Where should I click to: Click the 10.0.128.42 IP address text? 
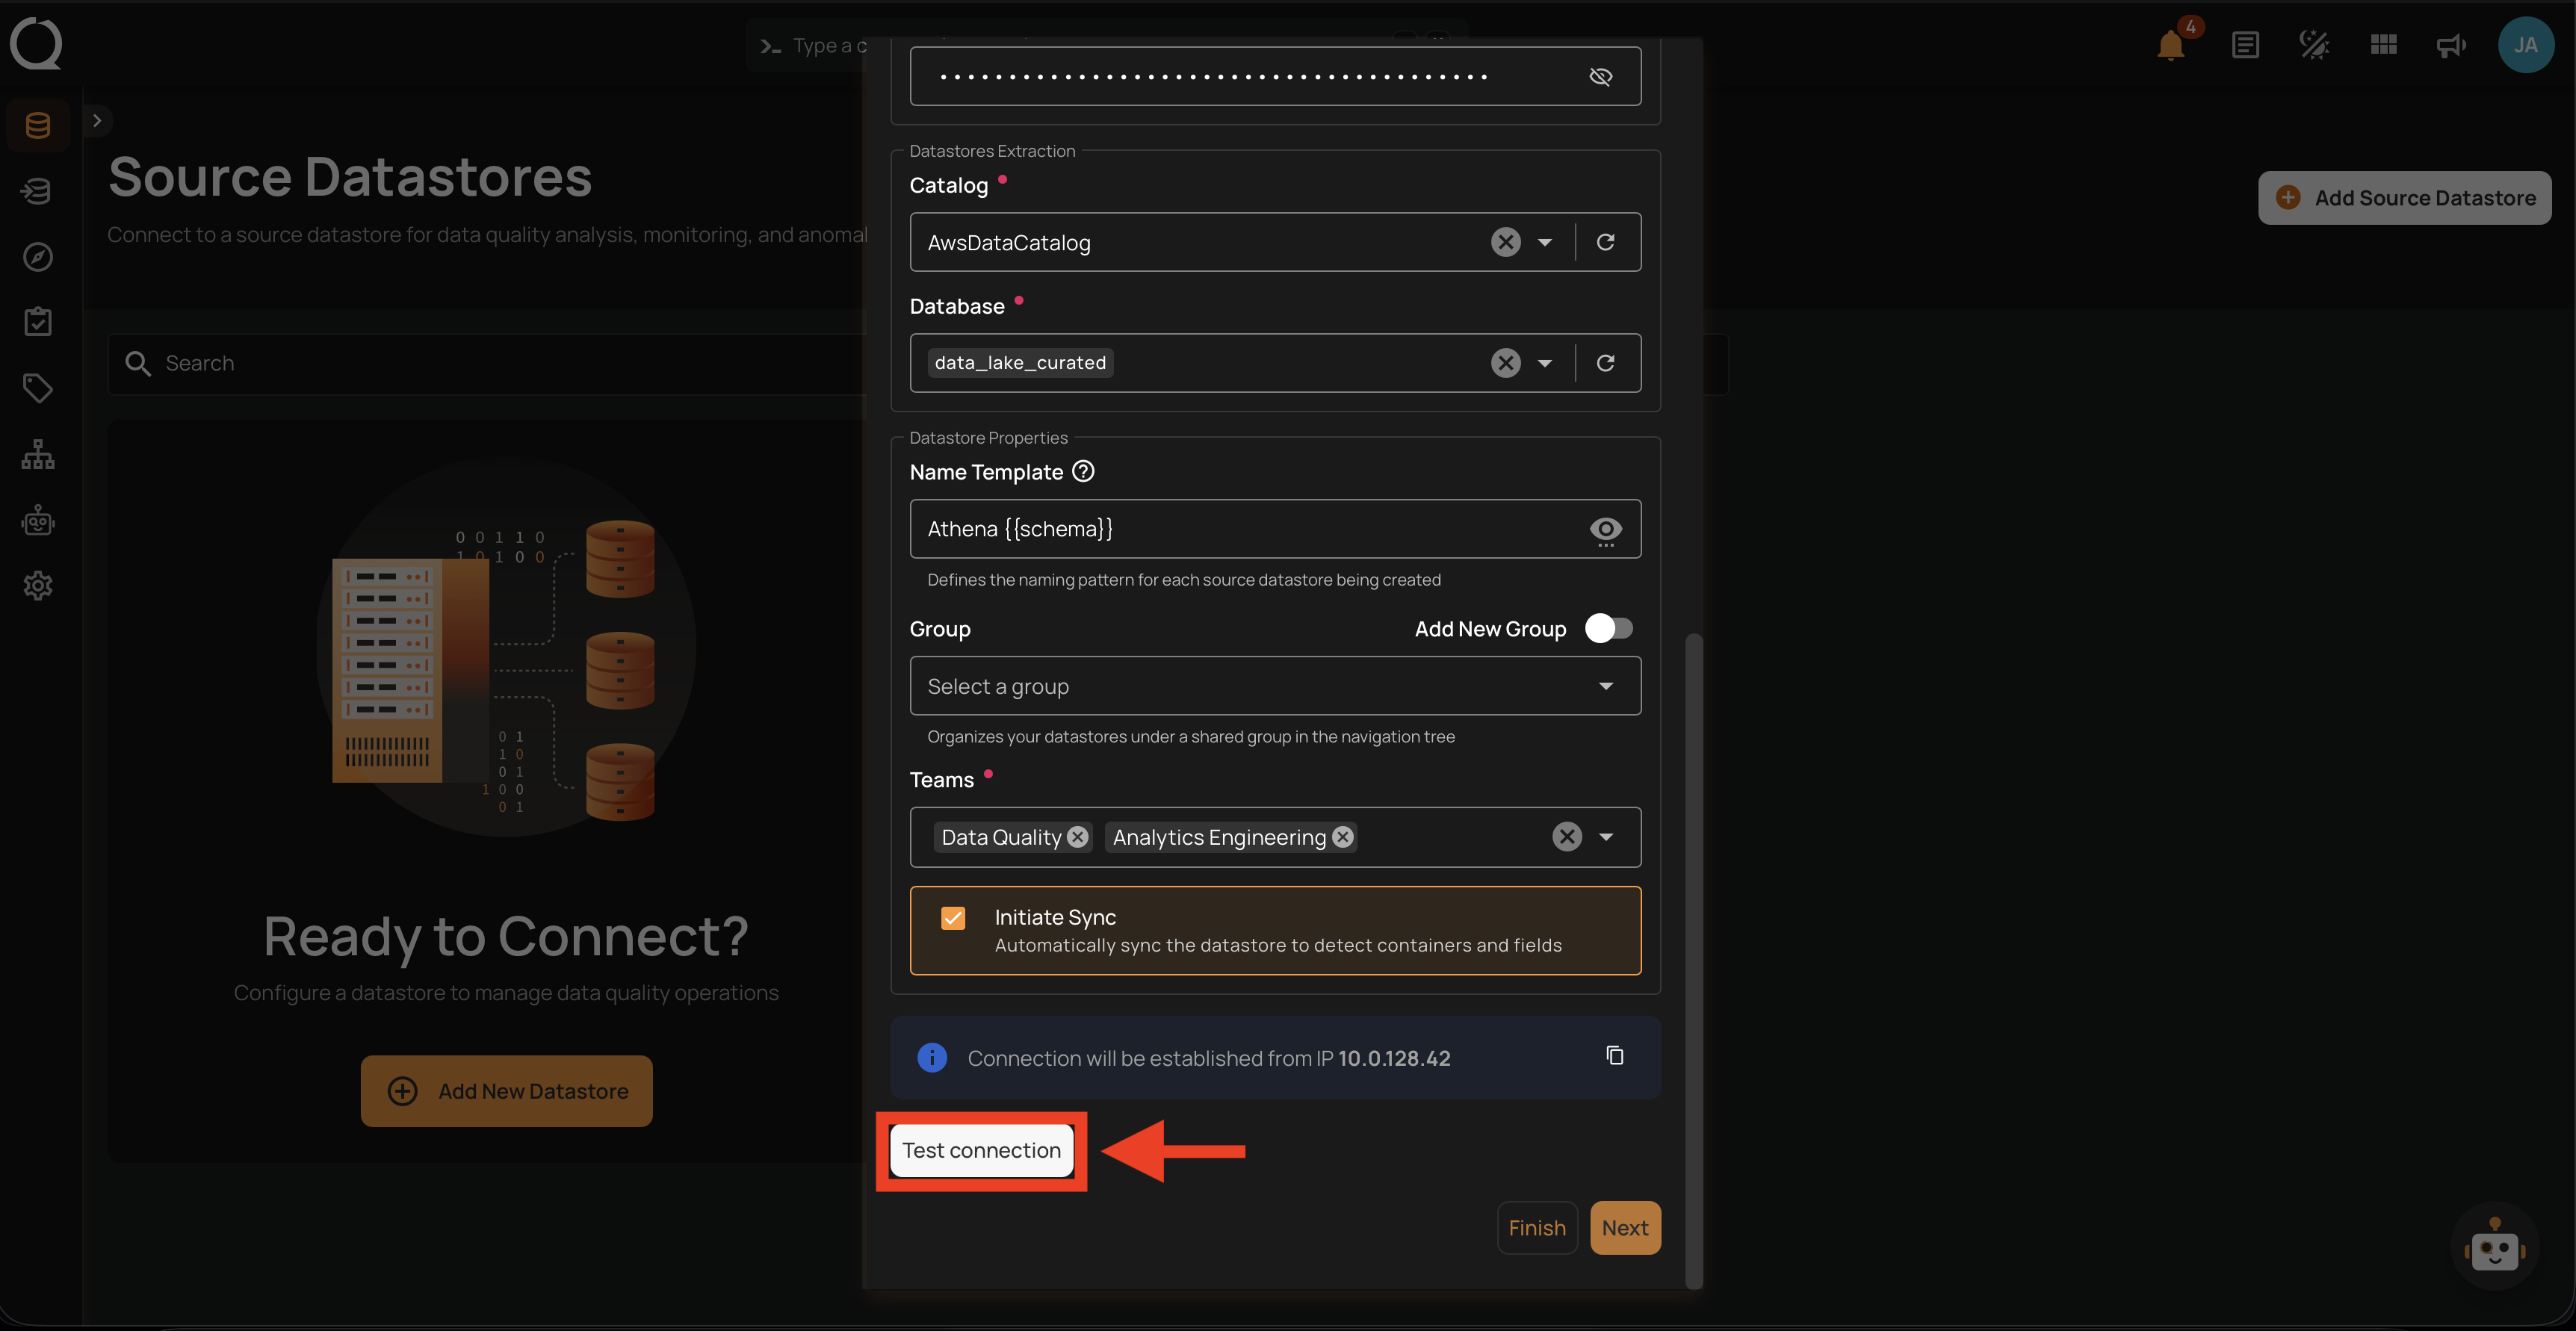pos(1393,1058)
